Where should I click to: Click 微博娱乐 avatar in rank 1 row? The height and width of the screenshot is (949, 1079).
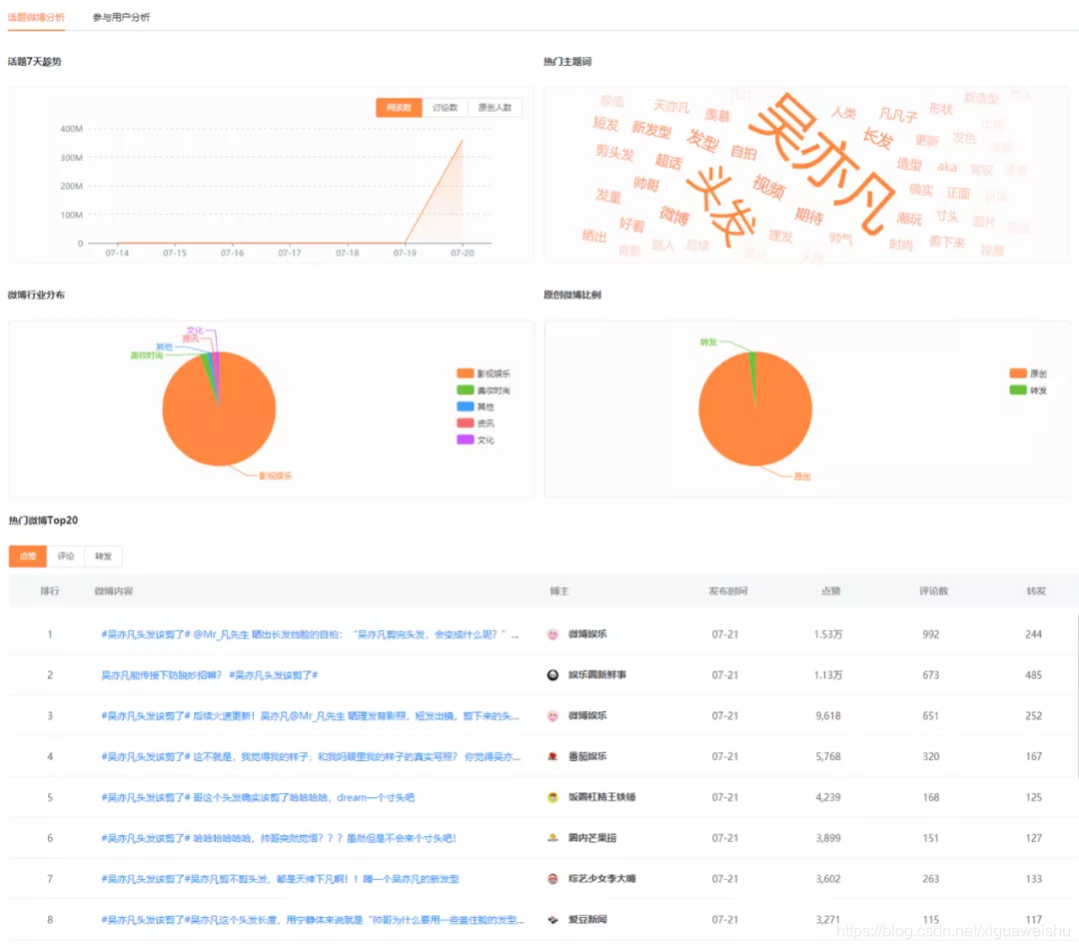coord(552,634)
